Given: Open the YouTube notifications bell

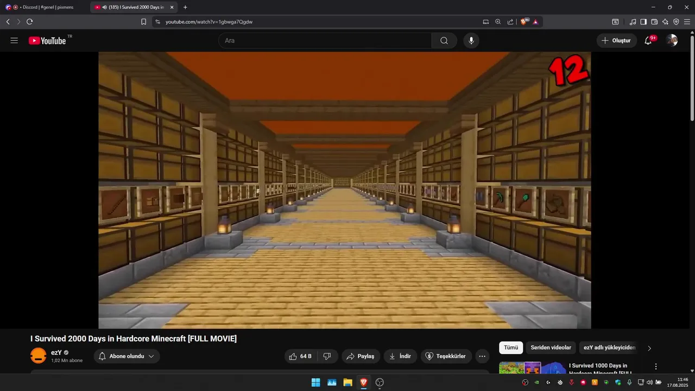Looking at the screenshot, I should 648,41.
